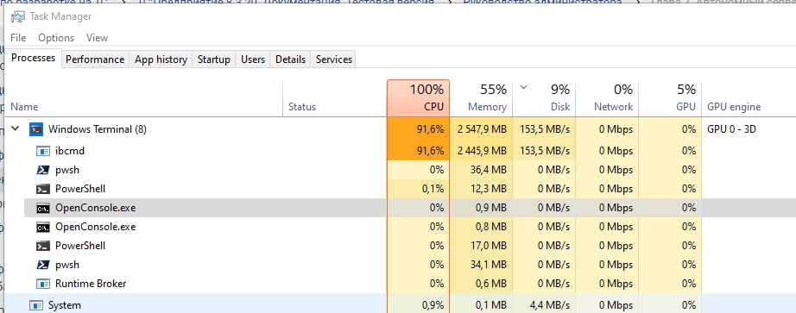Switch to the Performance tab
Image resolution: width=796 pixels, height=313 pixels.
click(x=95, y=59)
